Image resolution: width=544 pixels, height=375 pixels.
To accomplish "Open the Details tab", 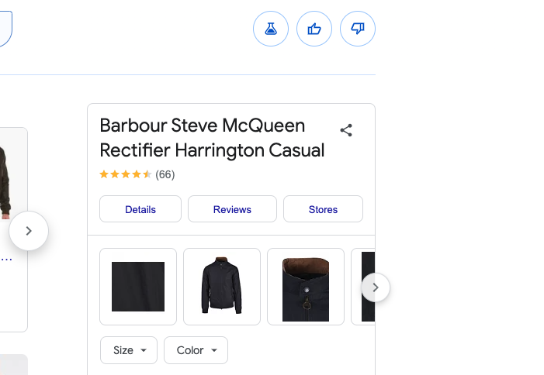I will [140, 209].
